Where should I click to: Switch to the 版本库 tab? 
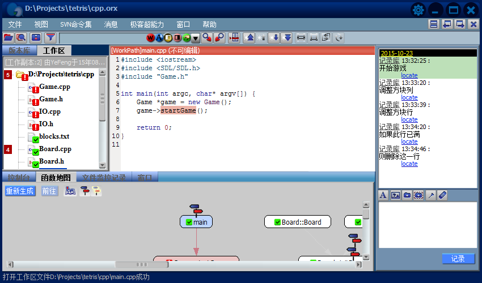(19, 50)
